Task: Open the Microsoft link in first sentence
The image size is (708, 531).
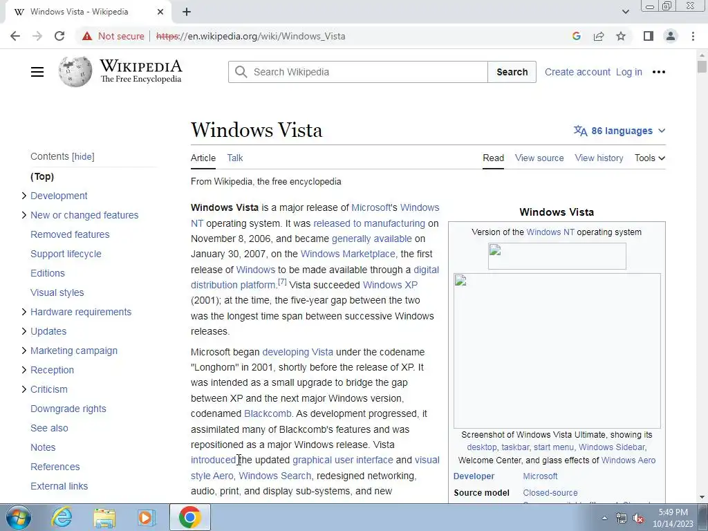Action: [371, 207]
